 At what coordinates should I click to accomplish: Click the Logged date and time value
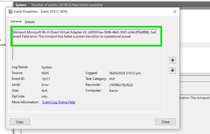[125, 73]
